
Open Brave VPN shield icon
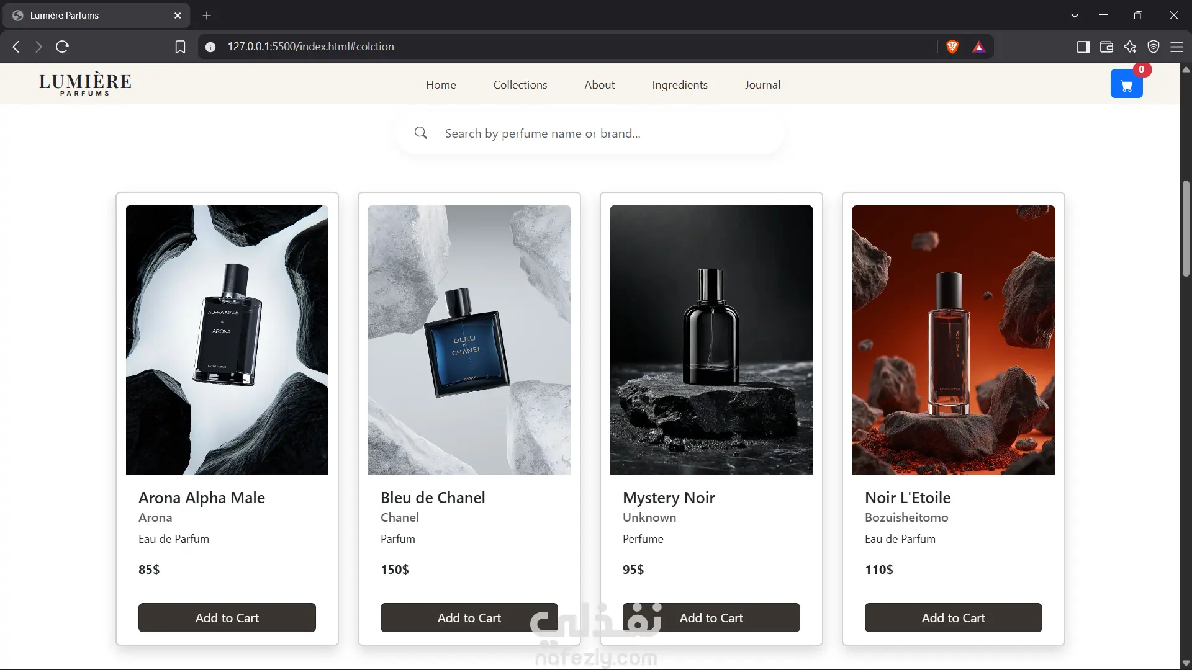(x=1154, y=47)
